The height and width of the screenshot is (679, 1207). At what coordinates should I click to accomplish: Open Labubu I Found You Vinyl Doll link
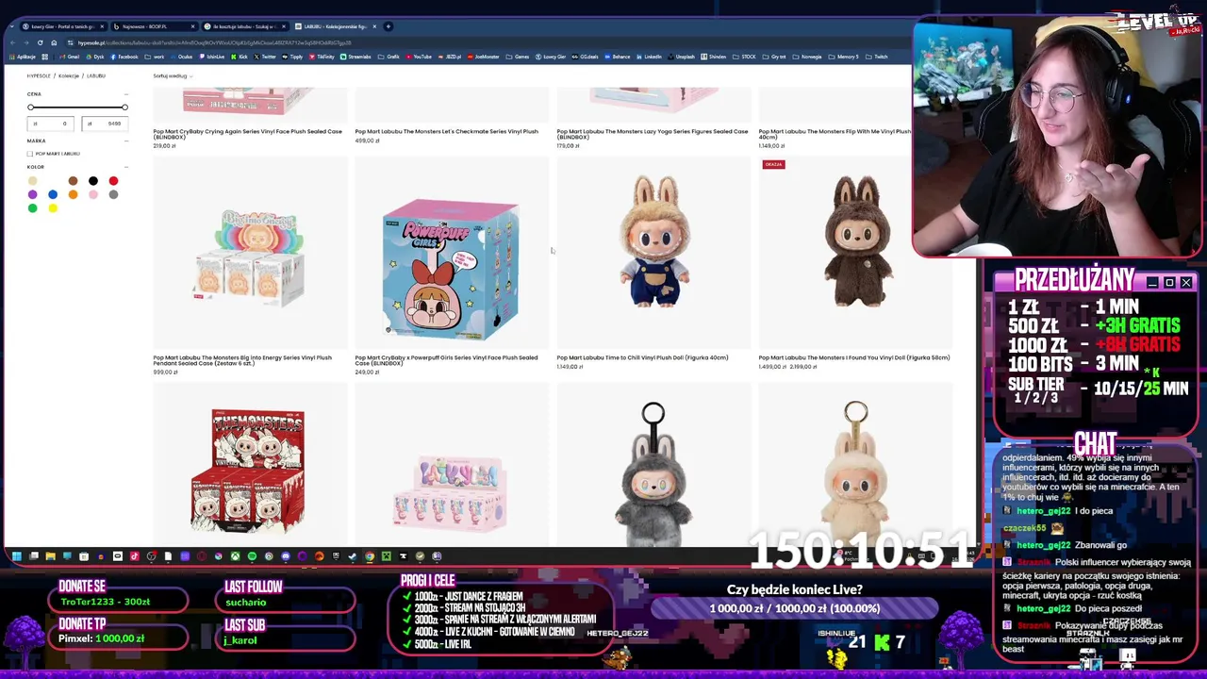853,357
